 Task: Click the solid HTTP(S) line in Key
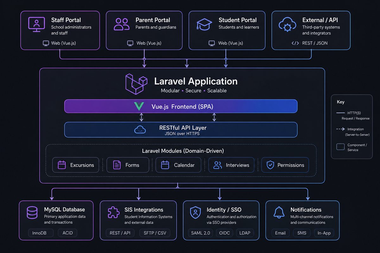pos(340,113)
